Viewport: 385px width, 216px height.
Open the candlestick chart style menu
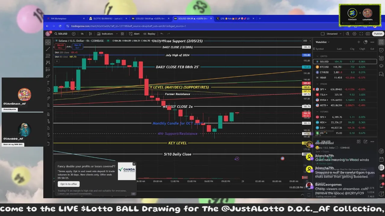coord(90,34)
